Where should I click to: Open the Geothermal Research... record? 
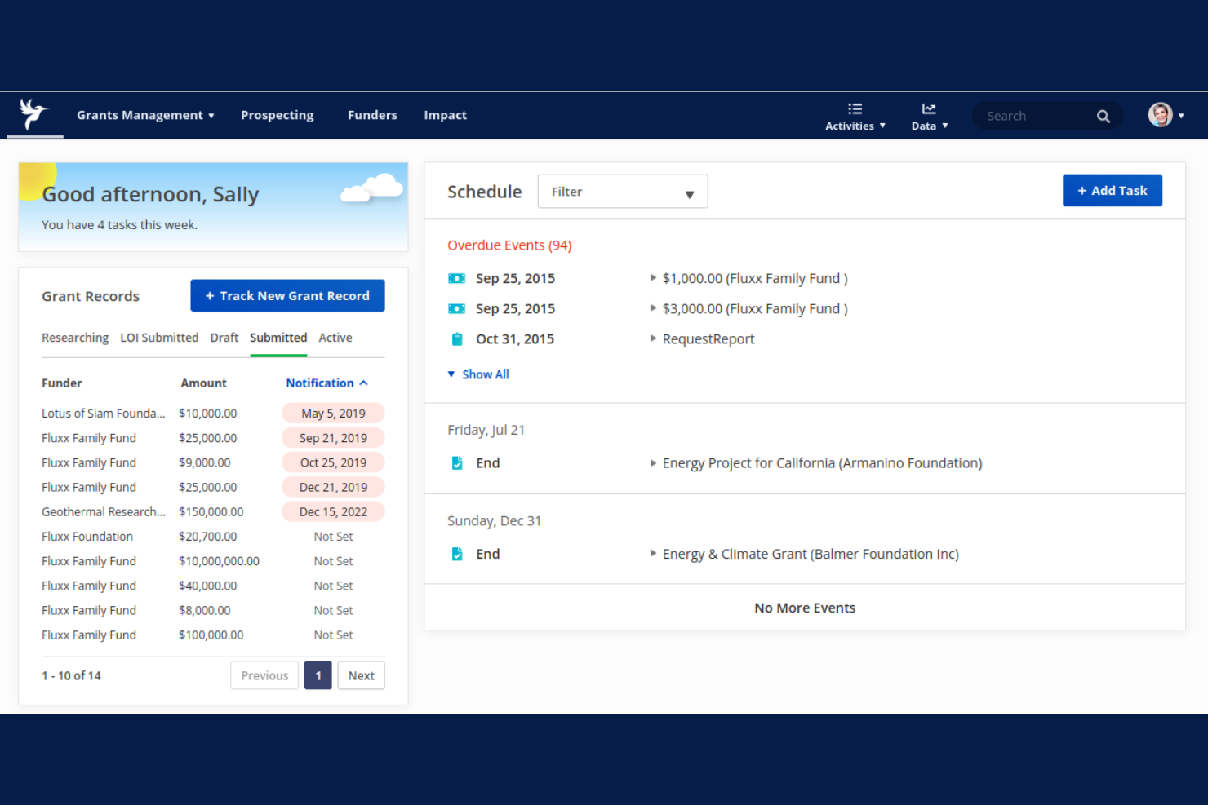point(104,512)
